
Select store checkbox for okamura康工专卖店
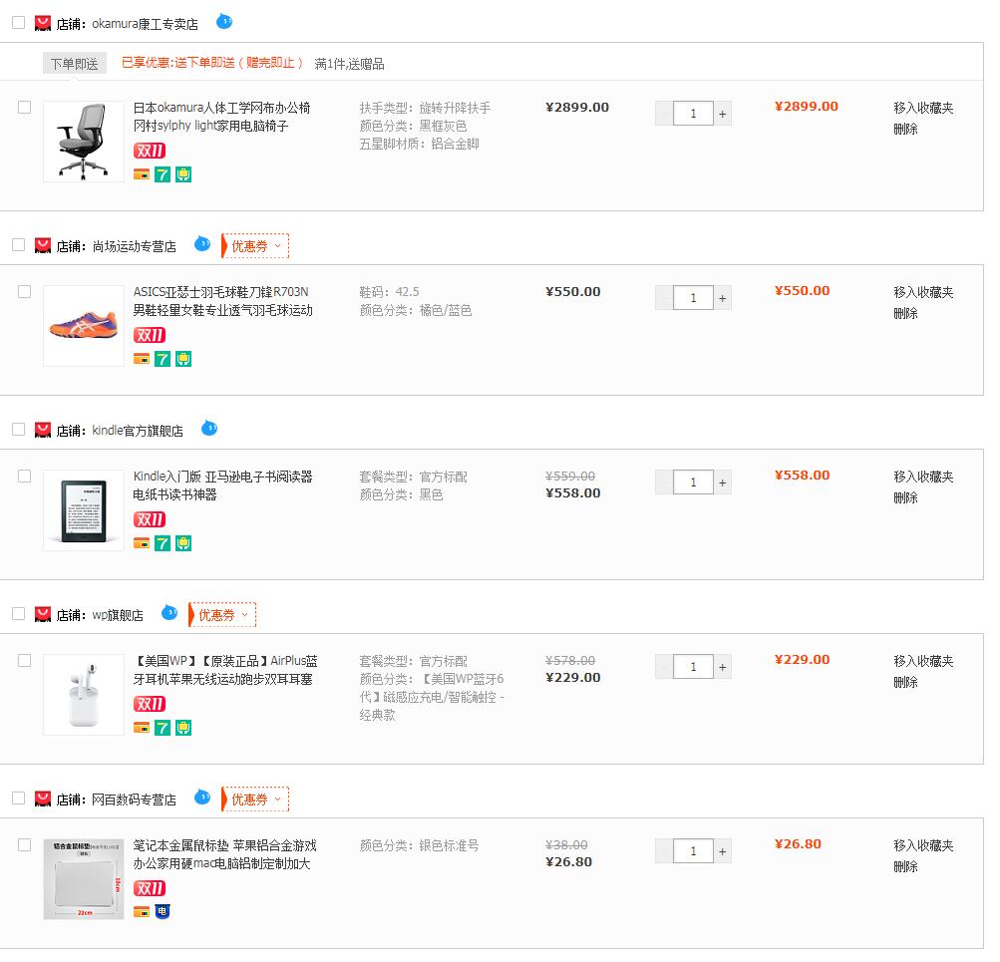coord(16,22)
